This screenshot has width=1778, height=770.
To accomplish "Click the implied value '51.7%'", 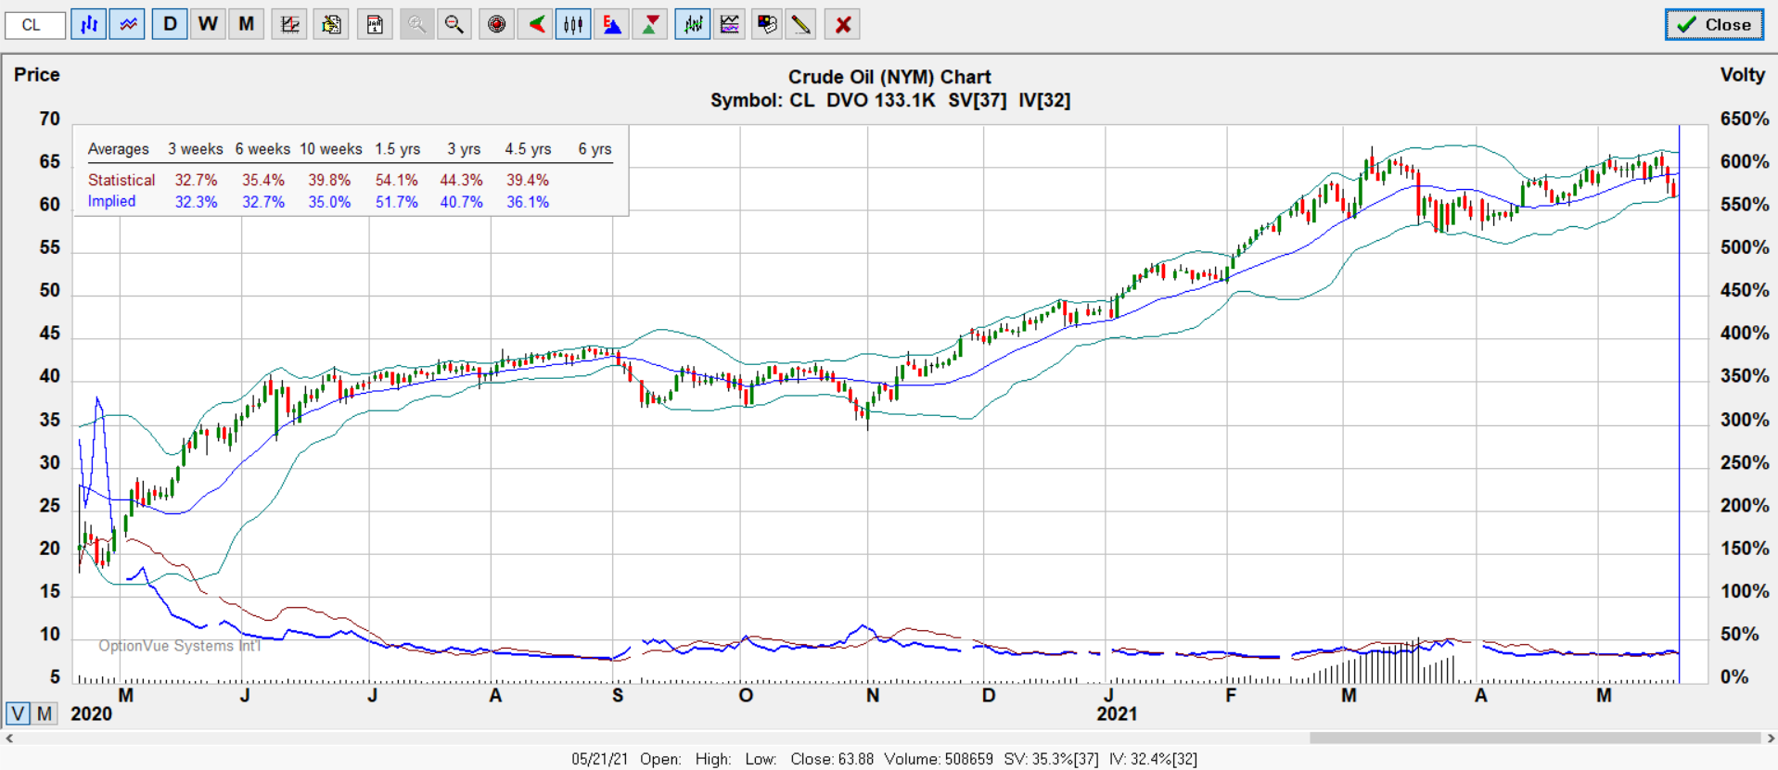I will (396, 202).
